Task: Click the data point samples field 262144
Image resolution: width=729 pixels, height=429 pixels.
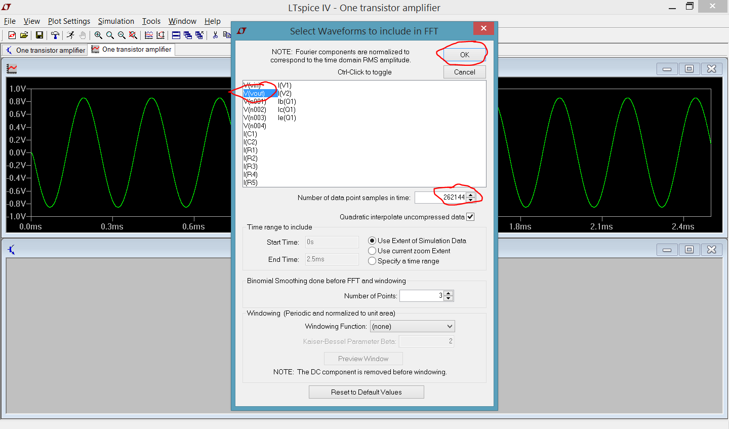Action: coord(440,198)
